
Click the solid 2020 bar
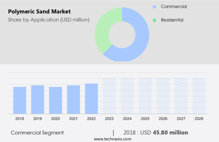coord(55,100)
